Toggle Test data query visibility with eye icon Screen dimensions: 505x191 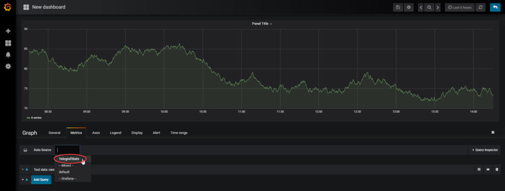click(x=488, y=169)
